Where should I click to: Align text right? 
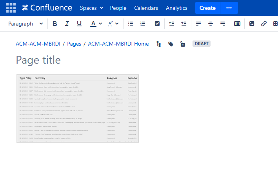pos(222,24)
